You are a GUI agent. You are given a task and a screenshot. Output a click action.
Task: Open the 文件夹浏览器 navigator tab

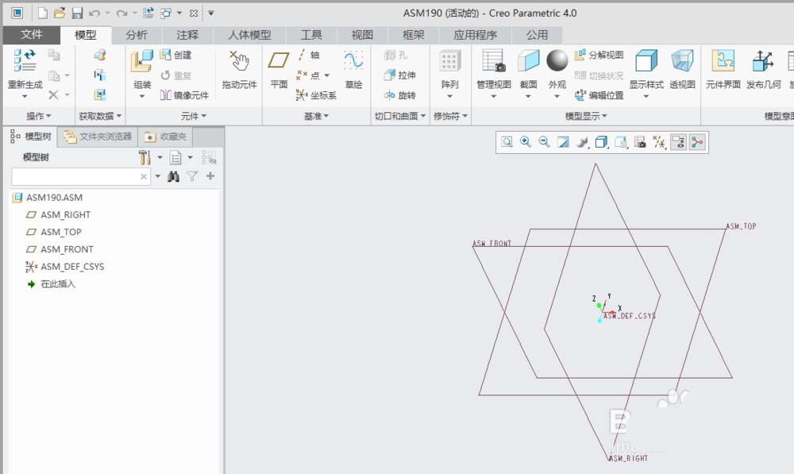(98, 137)
